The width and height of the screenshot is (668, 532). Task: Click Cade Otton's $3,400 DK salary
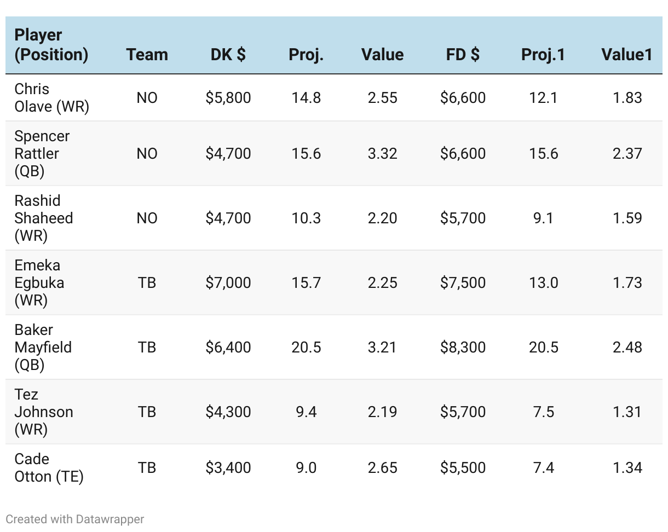coord(228,467)
